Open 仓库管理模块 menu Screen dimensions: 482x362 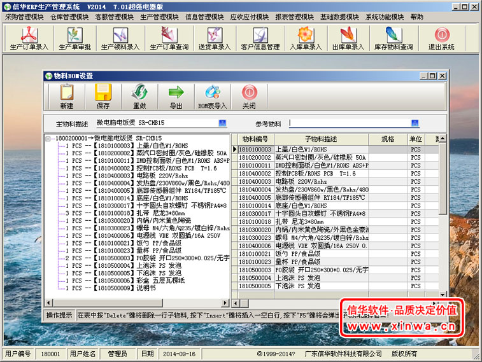tap(69, 17)
